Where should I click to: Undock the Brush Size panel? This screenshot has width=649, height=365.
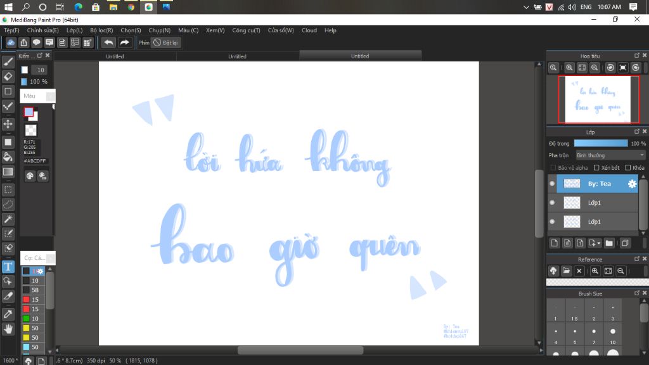pyautogui.click(x=636, y=293)
